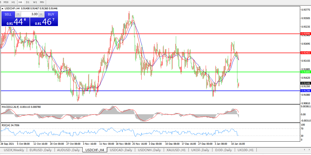Increase trade volume with up arrow
The image size is (311, 155).
41,14
